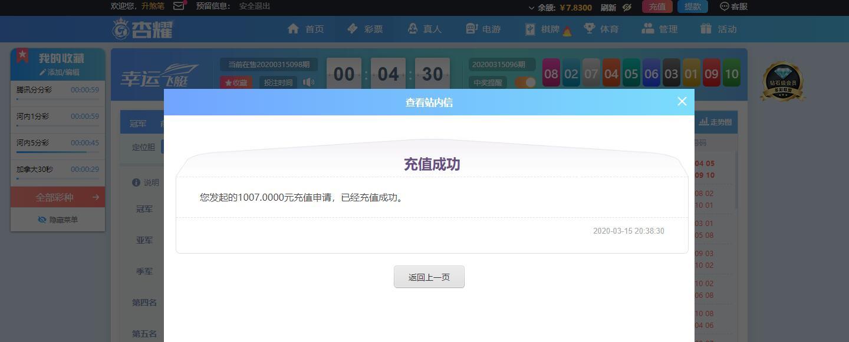Open 全部彩种 all lotteries button
849x342 pixels.
pyautogui.click(x=58, y=197)
